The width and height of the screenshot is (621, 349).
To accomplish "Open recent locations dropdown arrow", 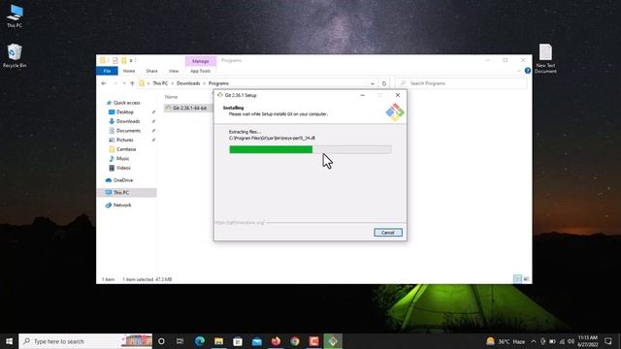I will [x=124, y=83].
